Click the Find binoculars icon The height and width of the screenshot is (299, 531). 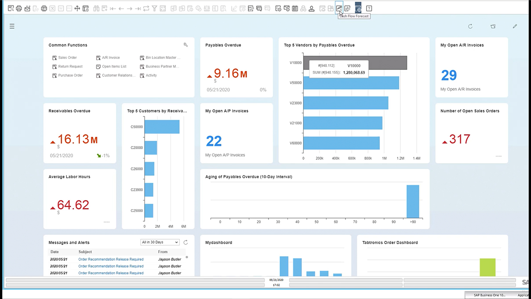click(96, 8)
